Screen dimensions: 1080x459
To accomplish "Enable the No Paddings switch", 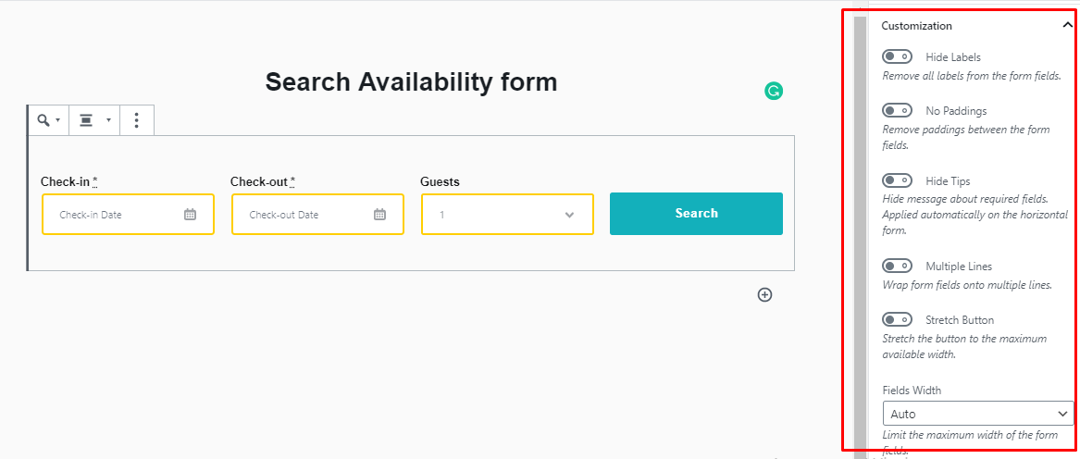I will [x=897, y=110].
